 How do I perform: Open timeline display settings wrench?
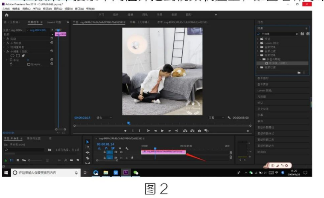tap(127, 148)
